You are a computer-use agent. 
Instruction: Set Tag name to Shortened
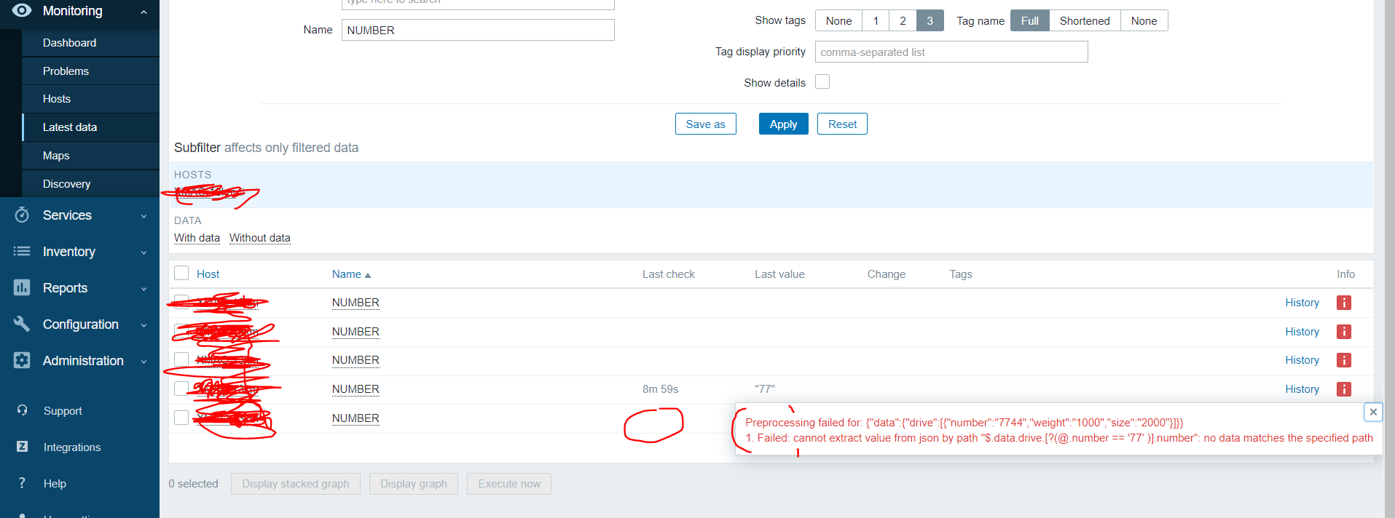point(1085,20)
